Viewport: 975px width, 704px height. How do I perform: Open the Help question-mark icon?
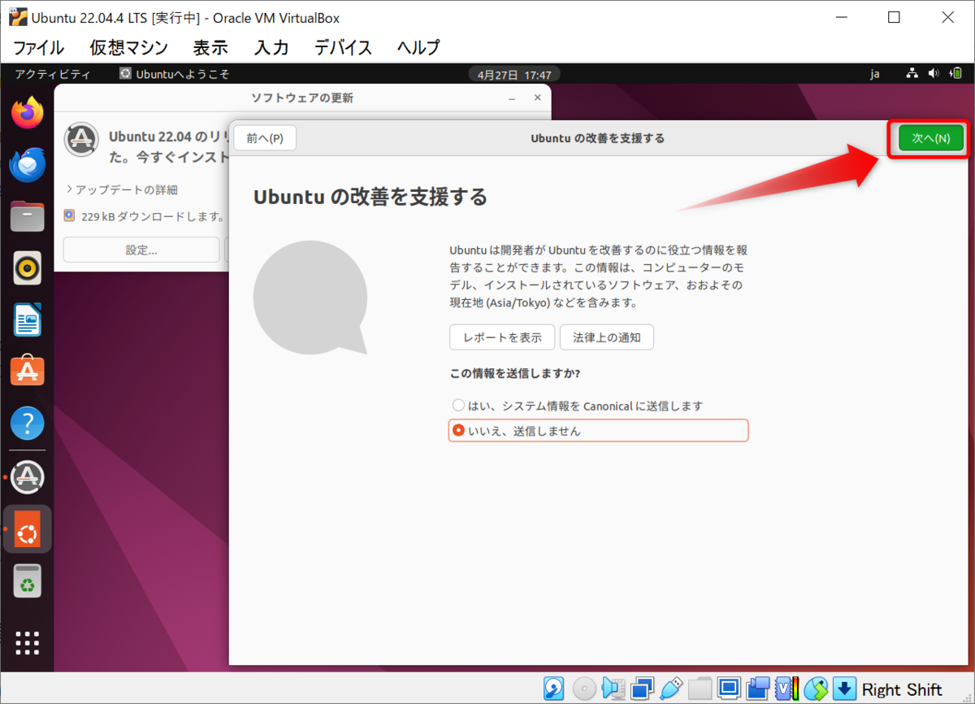coord(28,424)
